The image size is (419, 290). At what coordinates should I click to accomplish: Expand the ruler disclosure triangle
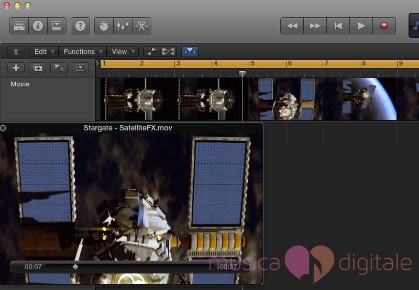pos(98,63)
